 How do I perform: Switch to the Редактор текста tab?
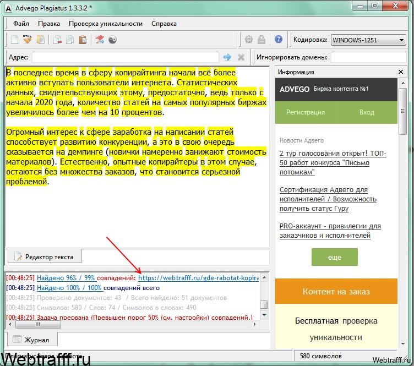pyautogui.click(x=45, y=256)
